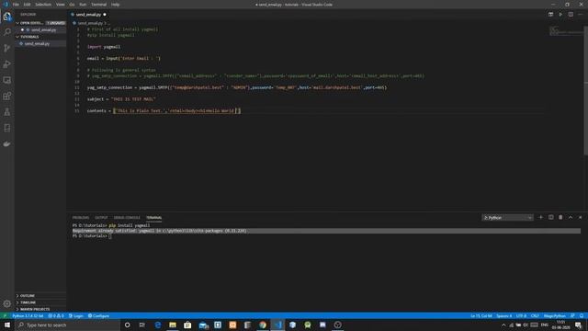Open the Test beaker activity bar icon

pos(7,112)
